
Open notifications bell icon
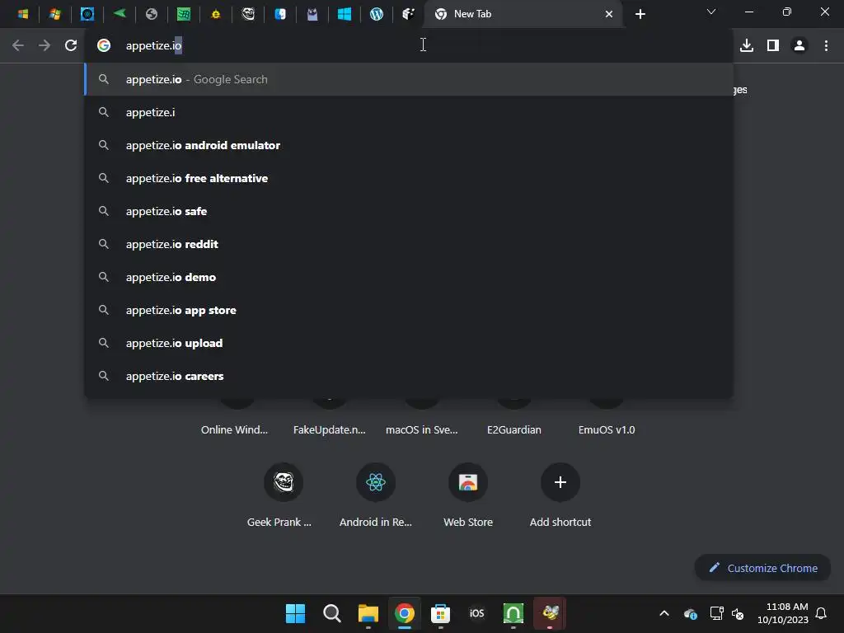click(821, 613)
